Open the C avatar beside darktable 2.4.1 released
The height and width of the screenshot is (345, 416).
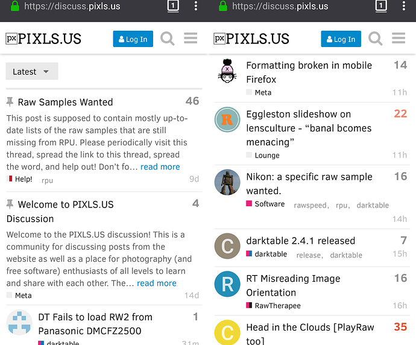click(227, 246)
